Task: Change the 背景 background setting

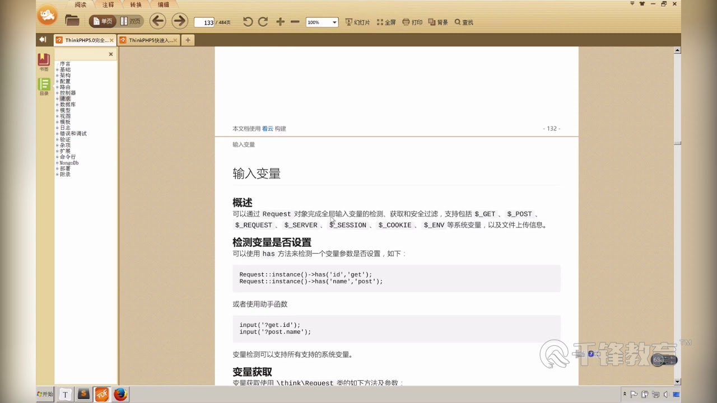Action: [x=438, y=22]
